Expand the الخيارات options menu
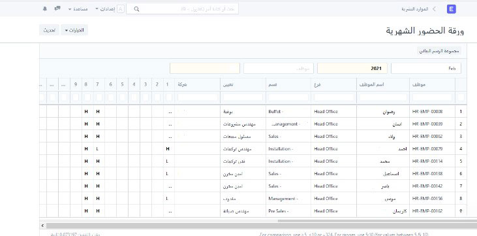This screenshot has width=477, height=236. pyautogui.click(x=74, y=30)
